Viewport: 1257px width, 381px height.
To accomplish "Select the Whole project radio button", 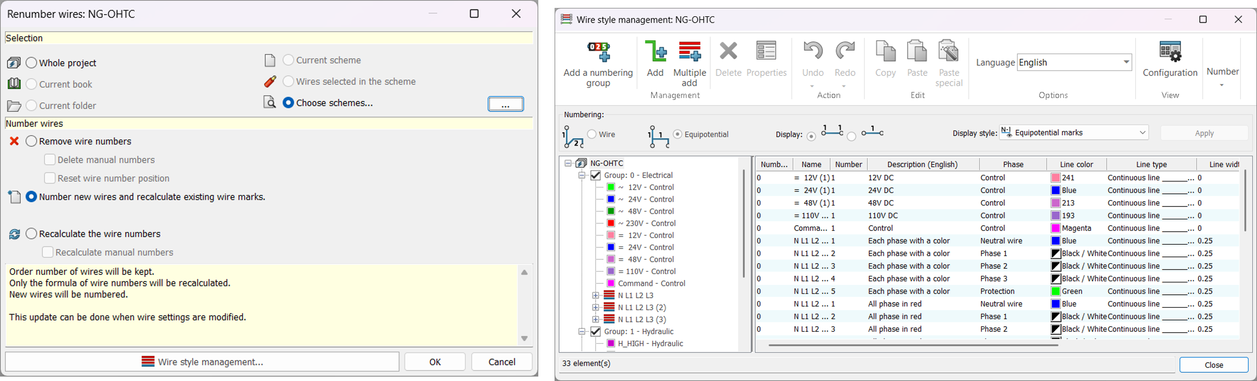I will (31, 63).
